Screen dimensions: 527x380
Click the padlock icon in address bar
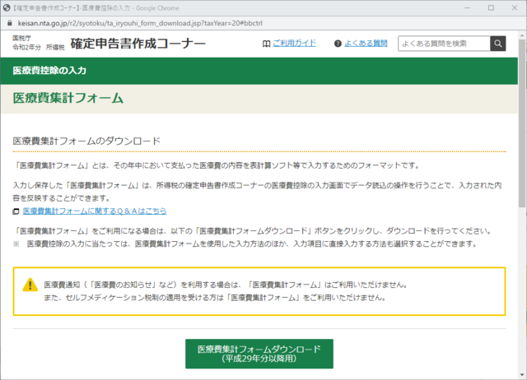tap(10, 23)
